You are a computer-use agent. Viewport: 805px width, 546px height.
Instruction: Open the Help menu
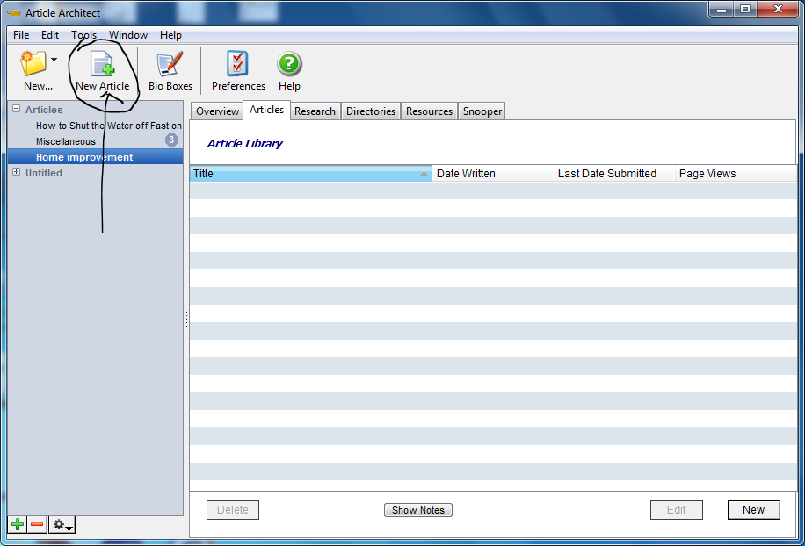[x=170, y=35]
